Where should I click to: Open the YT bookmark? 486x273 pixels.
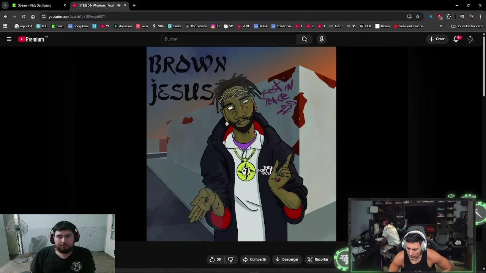click(x=105, y=26)
